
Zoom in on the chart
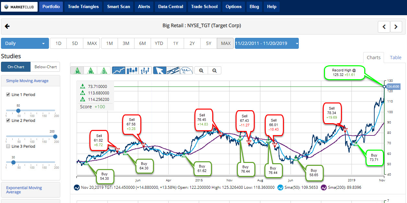201,70
